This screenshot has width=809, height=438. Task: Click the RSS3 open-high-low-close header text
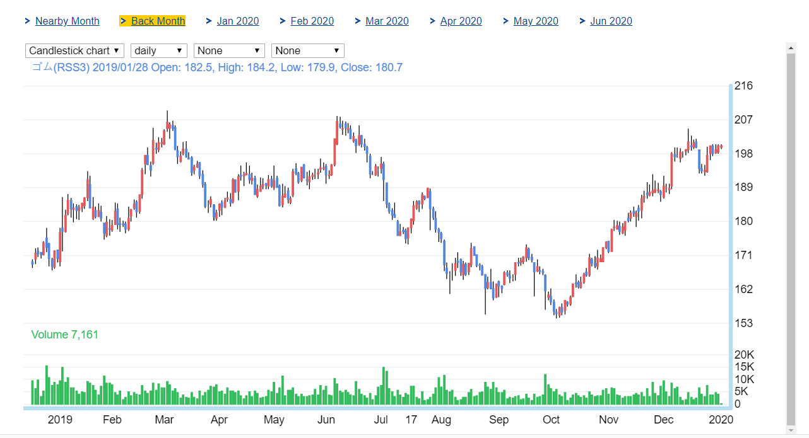click(x=217, y=67)
